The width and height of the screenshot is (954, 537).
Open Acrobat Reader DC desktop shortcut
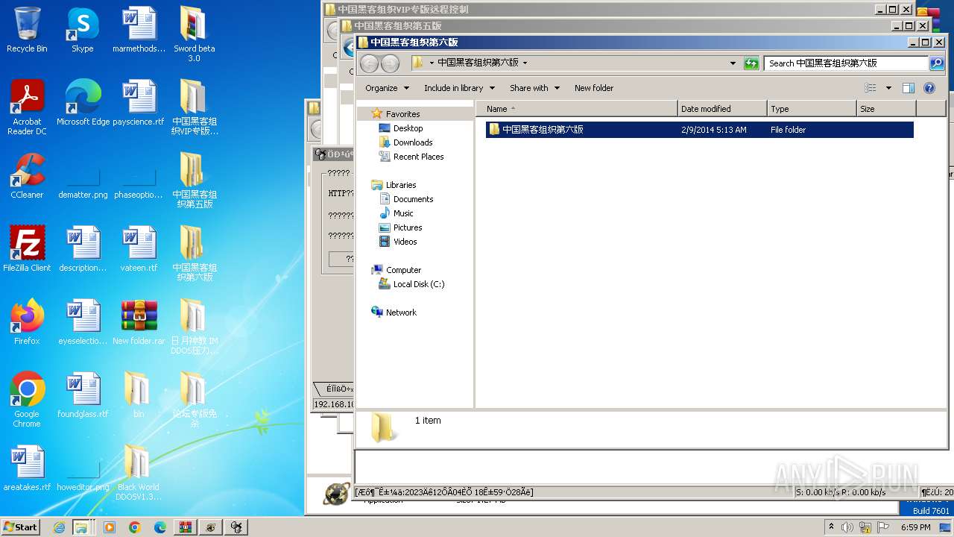pyautogui.click(x=27, y=107)
